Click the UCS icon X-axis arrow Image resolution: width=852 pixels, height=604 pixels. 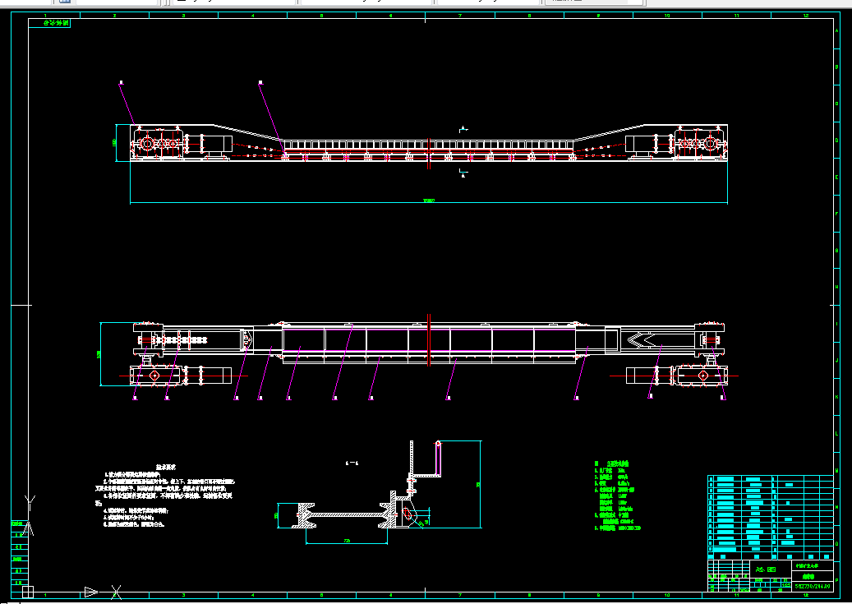91,592
